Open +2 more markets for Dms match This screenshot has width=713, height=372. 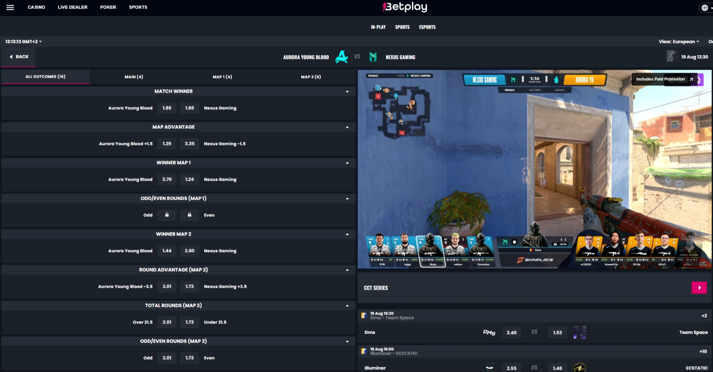(704, 316)
